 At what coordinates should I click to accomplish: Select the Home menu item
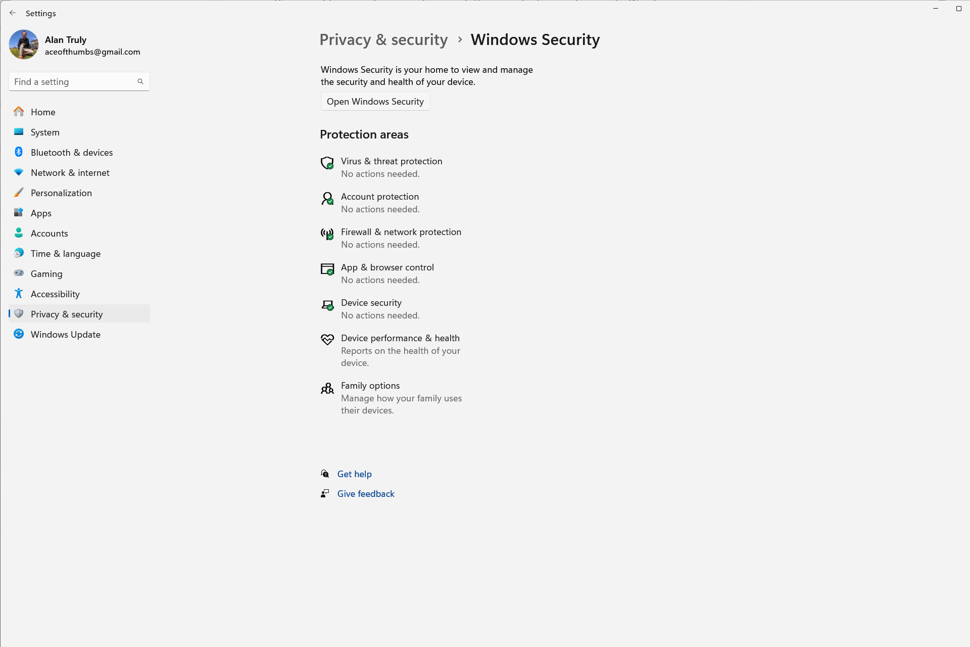pos(43,112)
